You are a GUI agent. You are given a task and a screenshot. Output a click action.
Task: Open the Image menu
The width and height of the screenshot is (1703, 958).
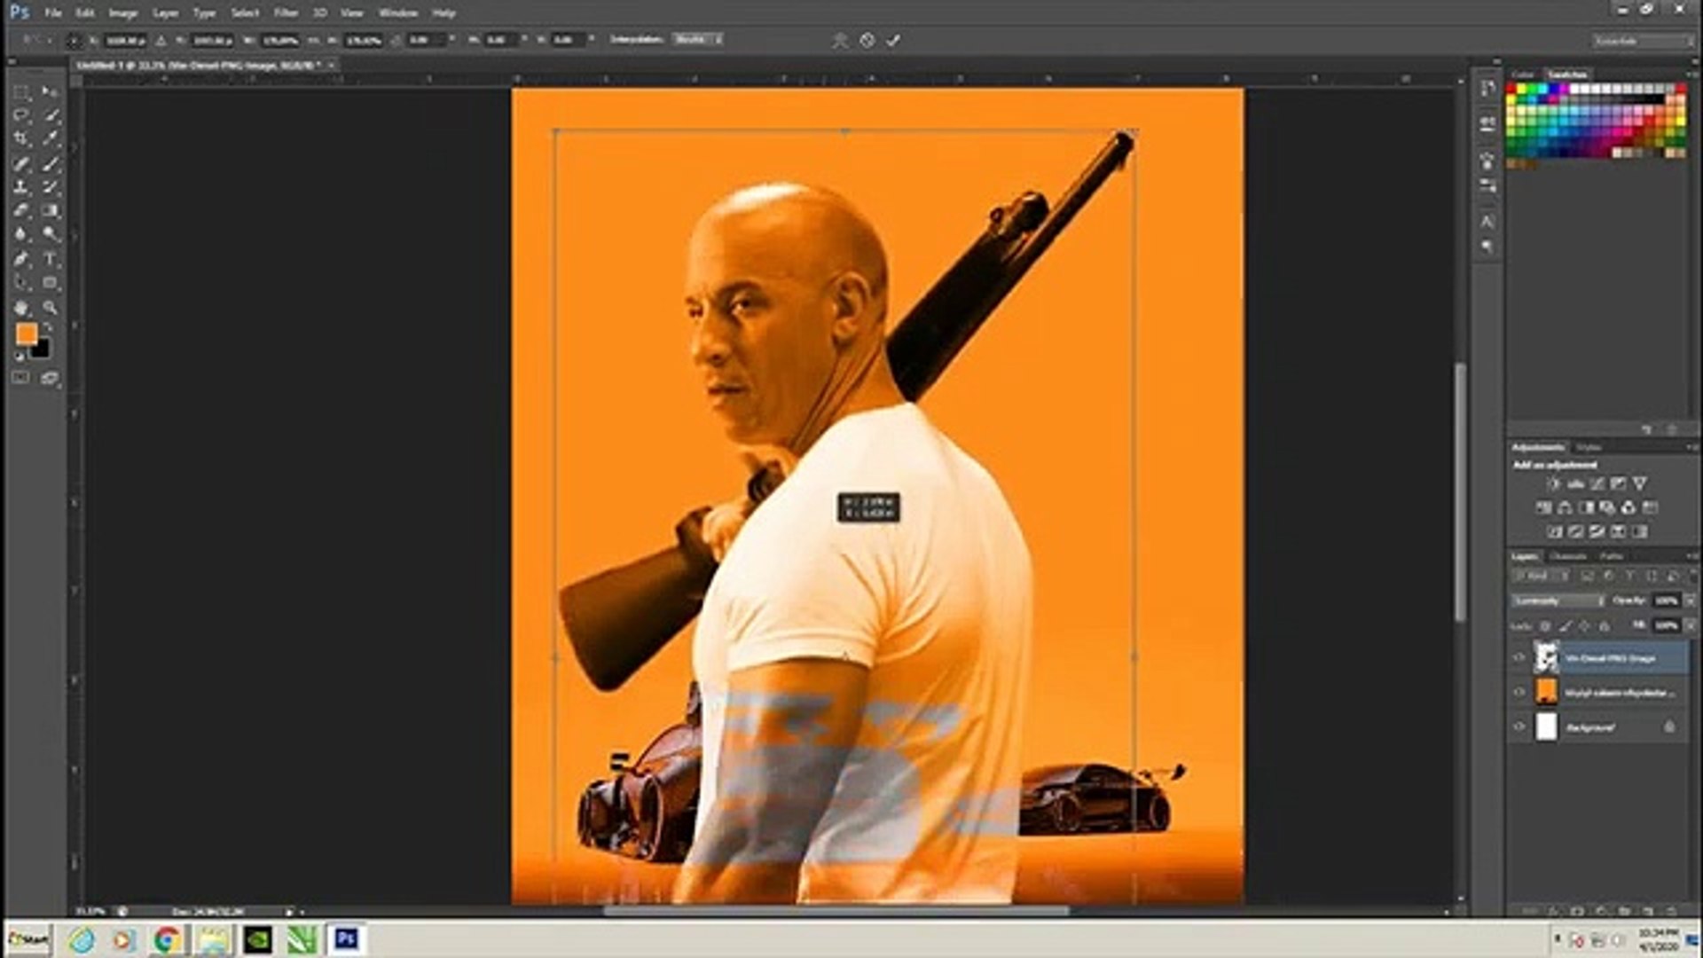click(x=122, y=12)
